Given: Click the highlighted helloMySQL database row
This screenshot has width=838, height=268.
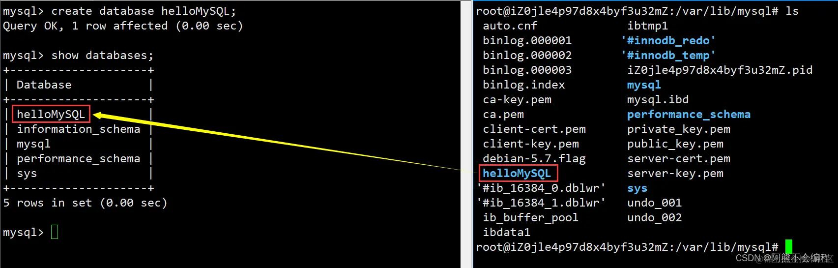Looking at the screenshot, I should (51, 114).
